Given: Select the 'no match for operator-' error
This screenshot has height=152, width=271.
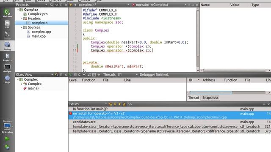Looking at the screenshot, I should [x=170, y=115].
